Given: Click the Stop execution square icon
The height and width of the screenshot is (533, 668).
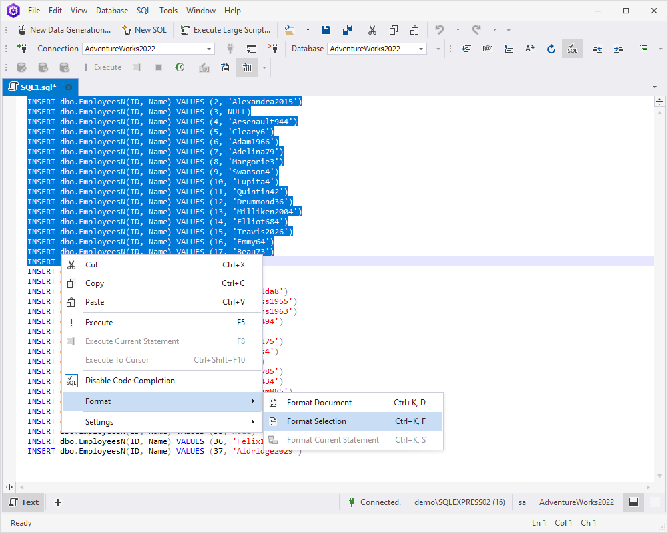Looking at the screenshot, I should click(x=159, y=67).
